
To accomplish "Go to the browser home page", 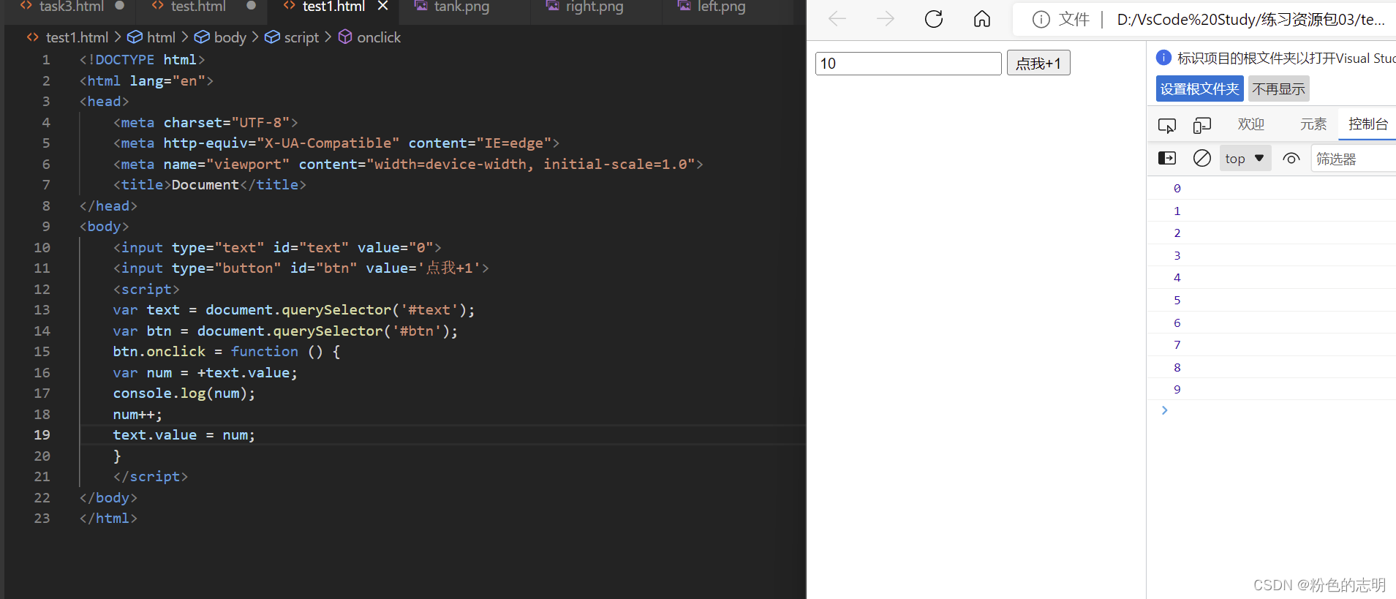I will point(982,19).
